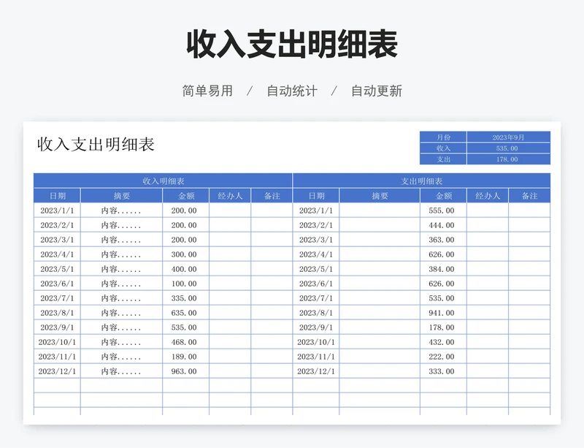Select income amount 100.00 cell
Image resolution: width=584 pixels, height=448 pixels.
point(186,284)
